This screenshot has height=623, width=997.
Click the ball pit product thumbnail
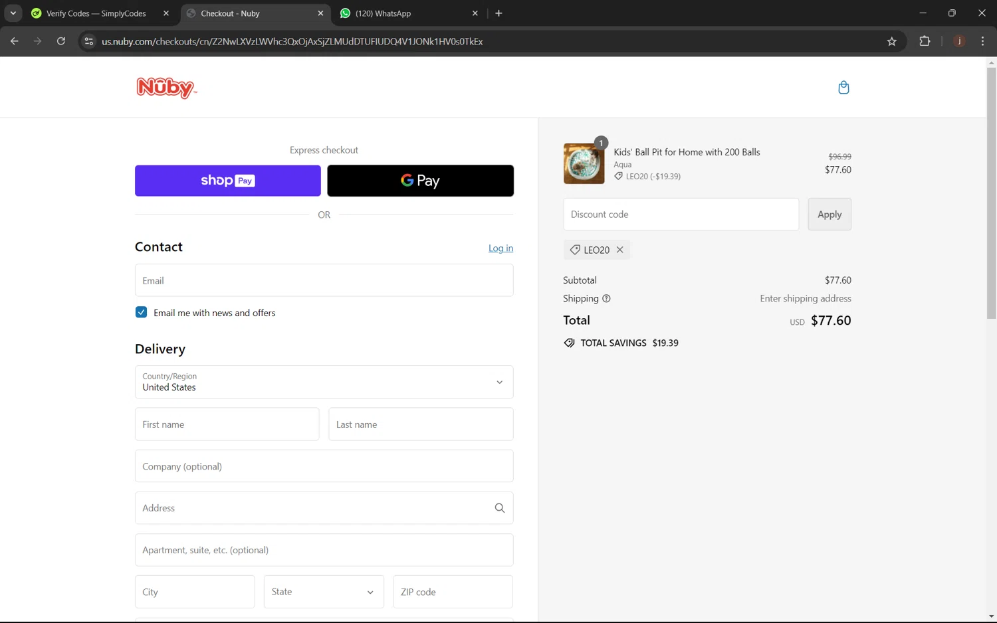coord(584,163)
